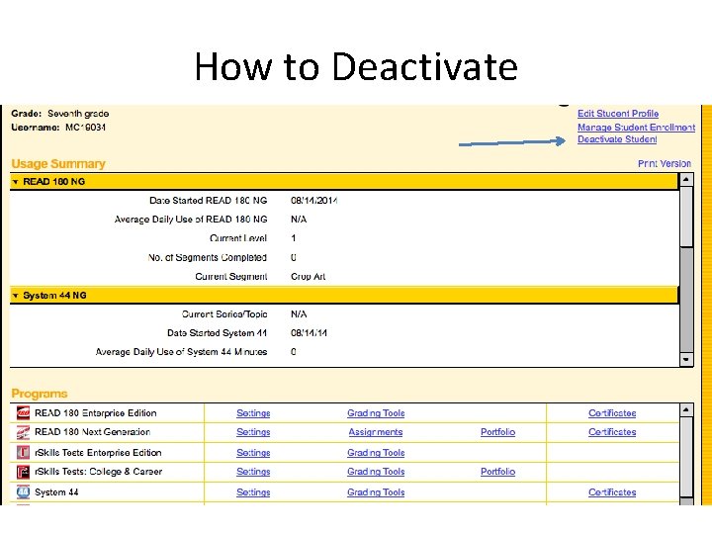The height and width of the screenshot is (534, 712).
Task: Click the READ 180 Next Generation program icon
Action: (23, 432)
